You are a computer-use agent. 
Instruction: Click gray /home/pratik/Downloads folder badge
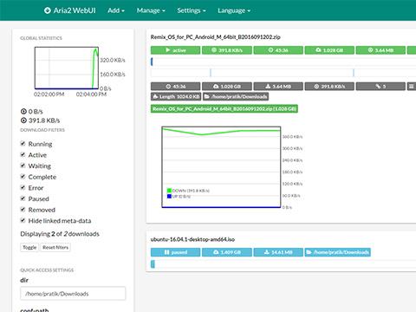click(x=236, y=96)
